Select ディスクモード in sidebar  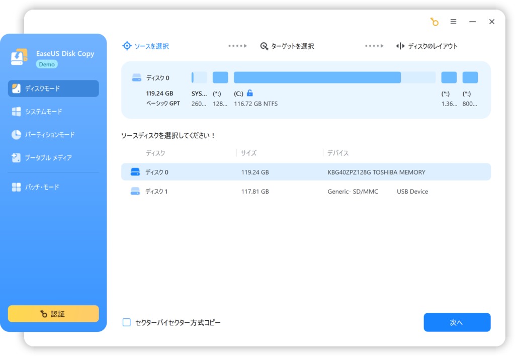click(53, 88)
